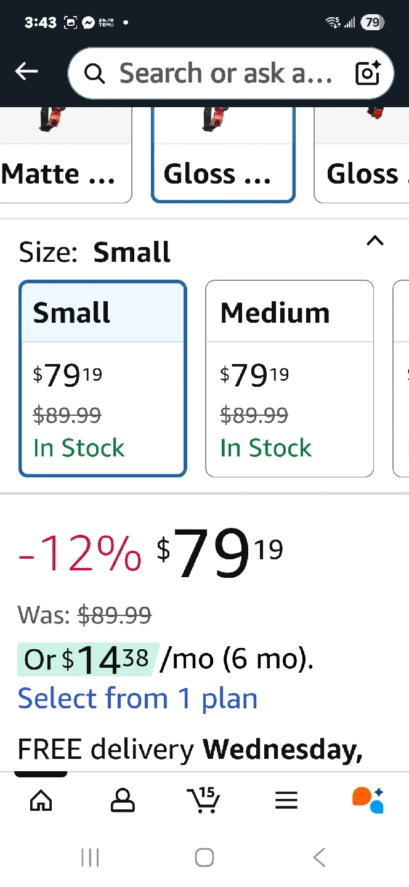Select the Small size option
The image size is (409, 887).
coord(102,378)
